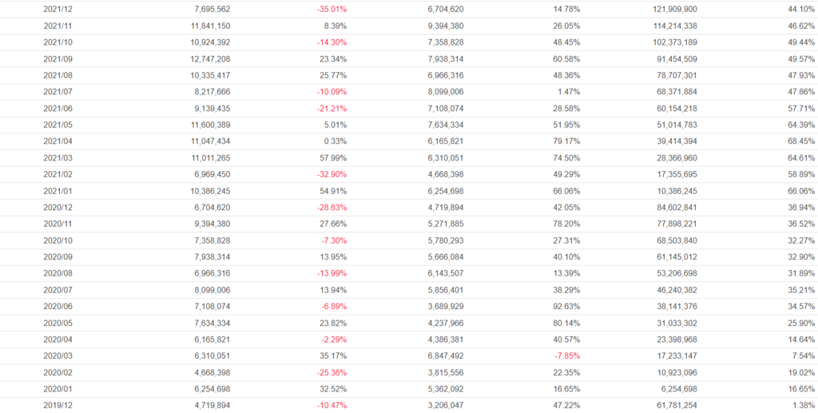The width and height of the screenshot is (818, 413).
Task: Select the -14.30% change in 2021/10 row
Action: [x=329, y=42]
